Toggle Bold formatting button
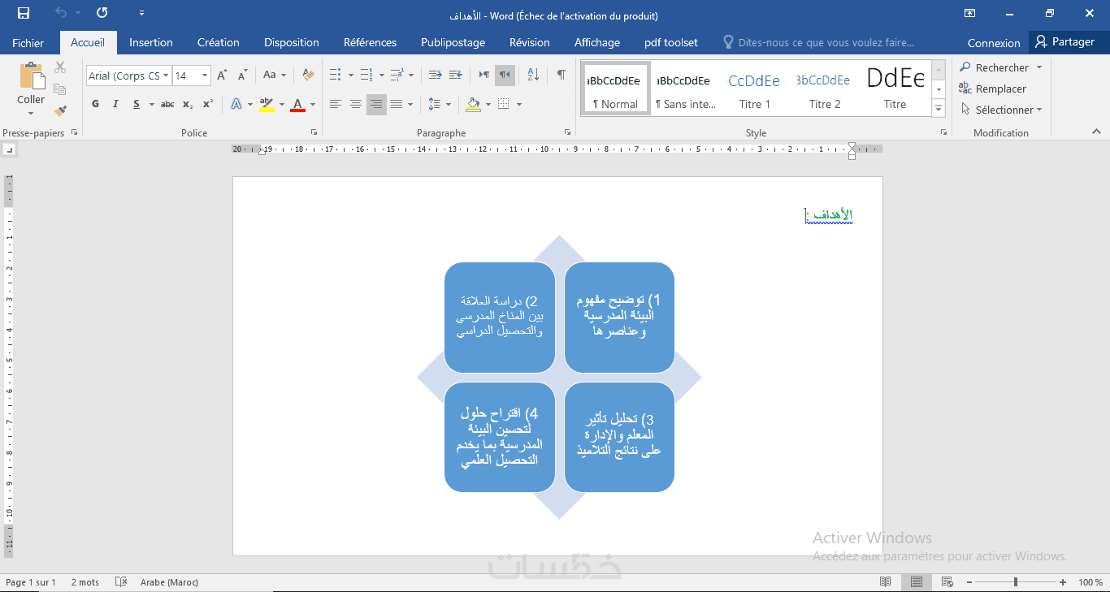 pos(95,104)
